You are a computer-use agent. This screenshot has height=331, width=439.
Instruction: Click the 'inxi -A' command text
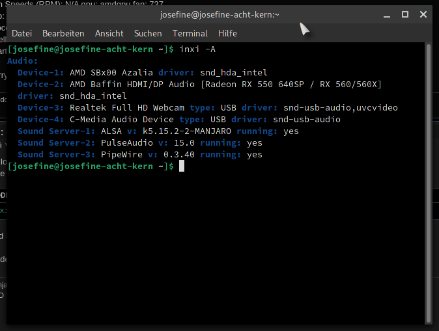pyautogui.click(x=199, y=49)
